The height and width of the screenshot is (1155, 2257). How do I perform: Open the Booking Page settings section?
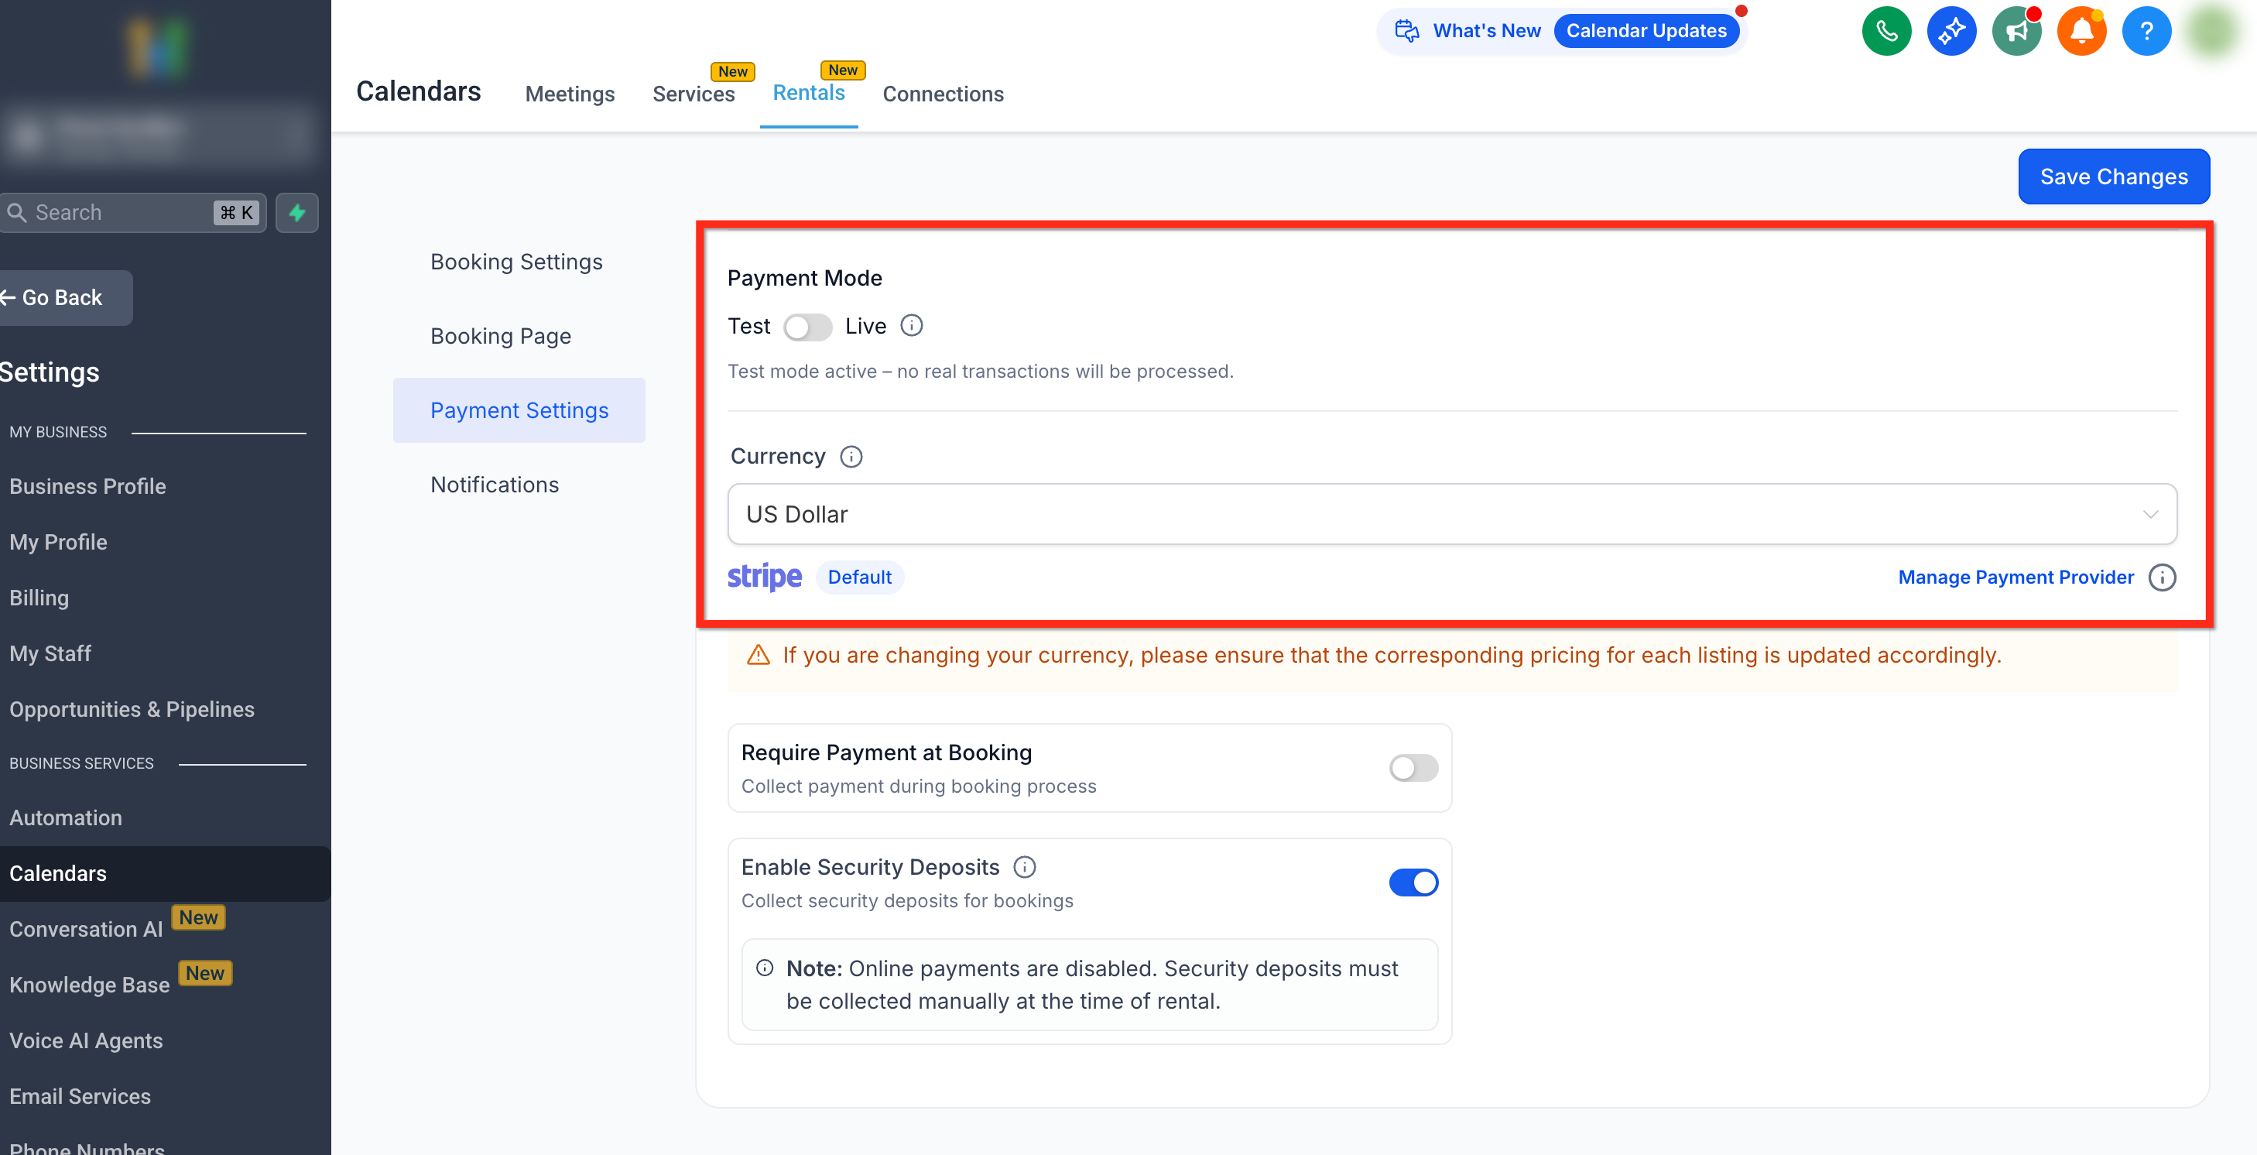click(x=500, y=337)
